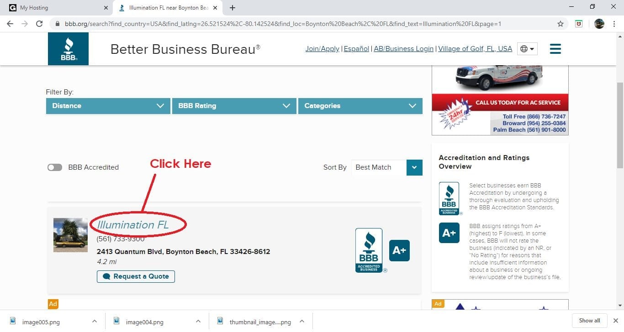624x332 pixels.
Task: Click the browser forward arrow
Action: pos(25,24)
